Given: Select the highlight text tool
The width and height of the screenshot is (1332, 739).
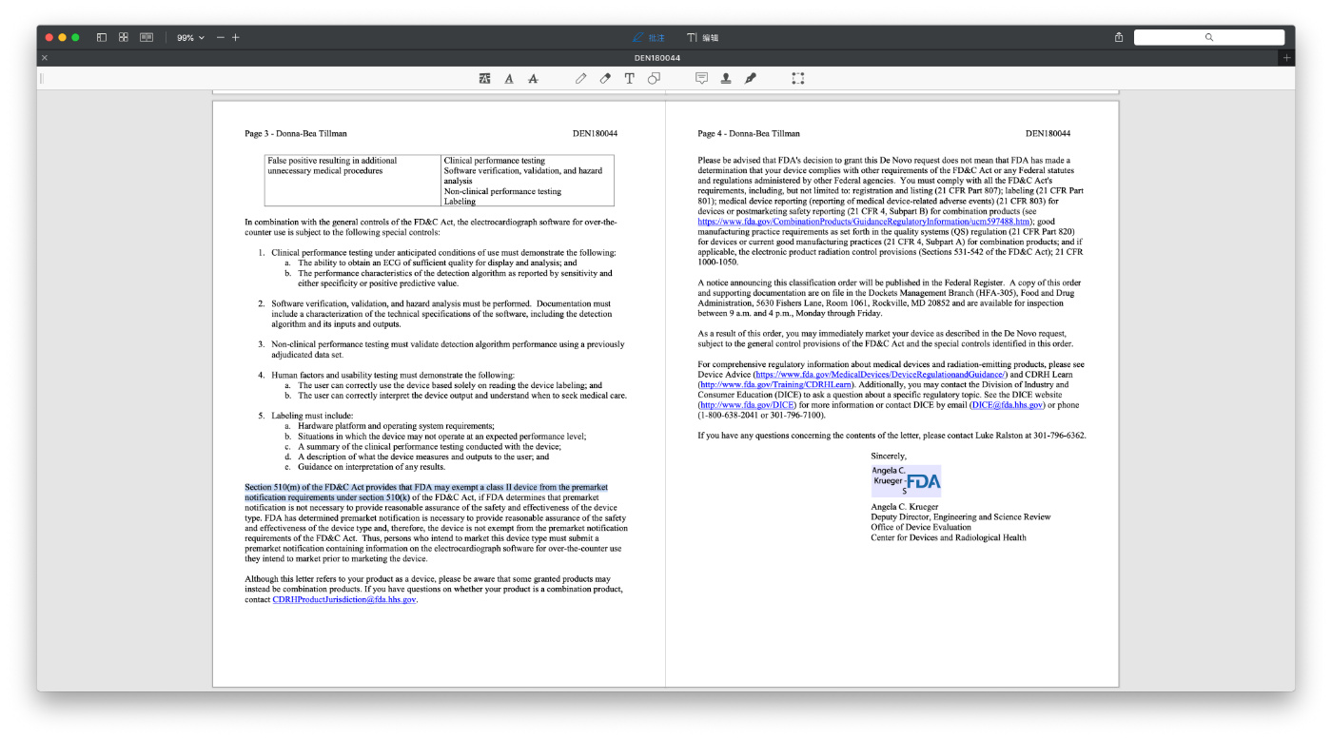Looking at the screenshot, I should [x=485, y=79].
